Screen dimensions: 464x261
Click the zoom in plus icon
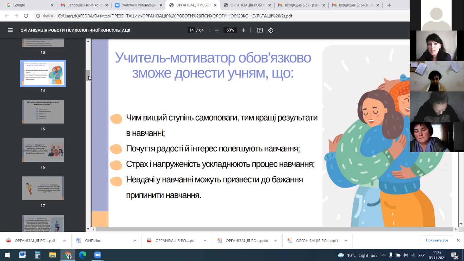click(244, 30)
